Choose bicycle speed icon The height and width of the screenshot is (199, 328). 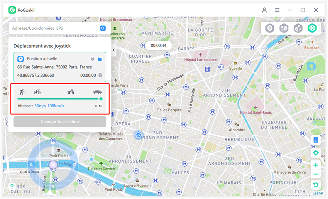pyautogui.click(x=37, y=92)
